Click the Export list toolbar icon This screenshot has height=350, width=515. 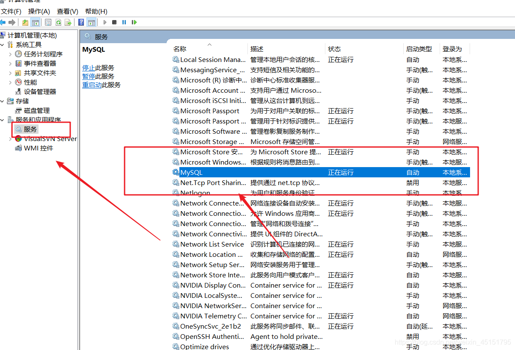[68, 22]
